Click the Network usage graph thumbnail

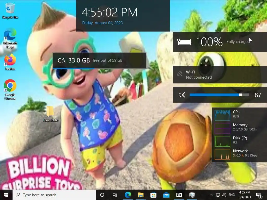coord(222,154)
